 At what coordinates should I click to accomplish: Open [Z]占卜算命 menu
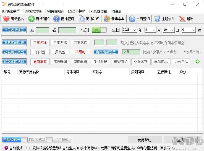(x=77, y=11)
